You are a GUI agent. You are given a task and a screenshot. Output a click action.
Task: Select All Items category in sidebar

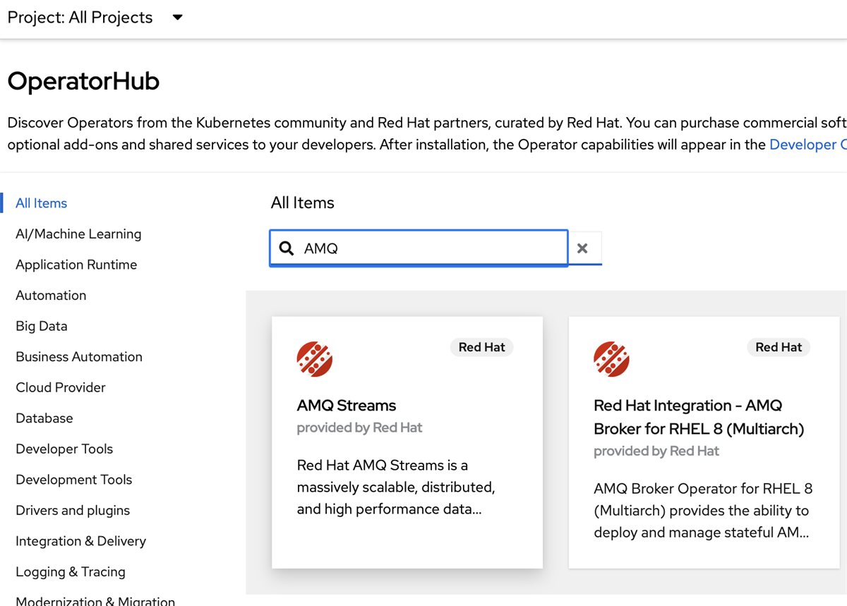42,203
